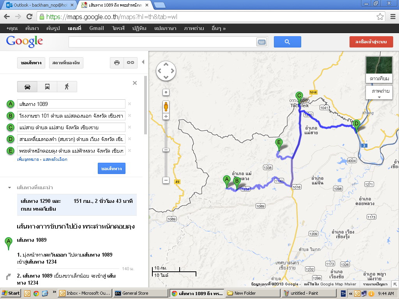
Task: Click map marker D
Action: pyautogui.click(x=356, y=126)
